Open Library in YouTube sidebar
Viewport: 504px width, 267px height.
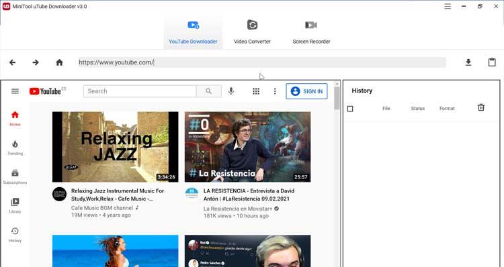15,206
